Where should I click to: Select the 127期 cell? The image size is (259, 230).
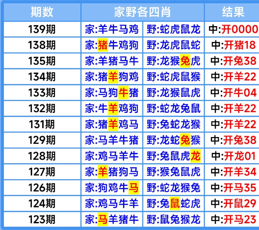[x=42, y=172]
